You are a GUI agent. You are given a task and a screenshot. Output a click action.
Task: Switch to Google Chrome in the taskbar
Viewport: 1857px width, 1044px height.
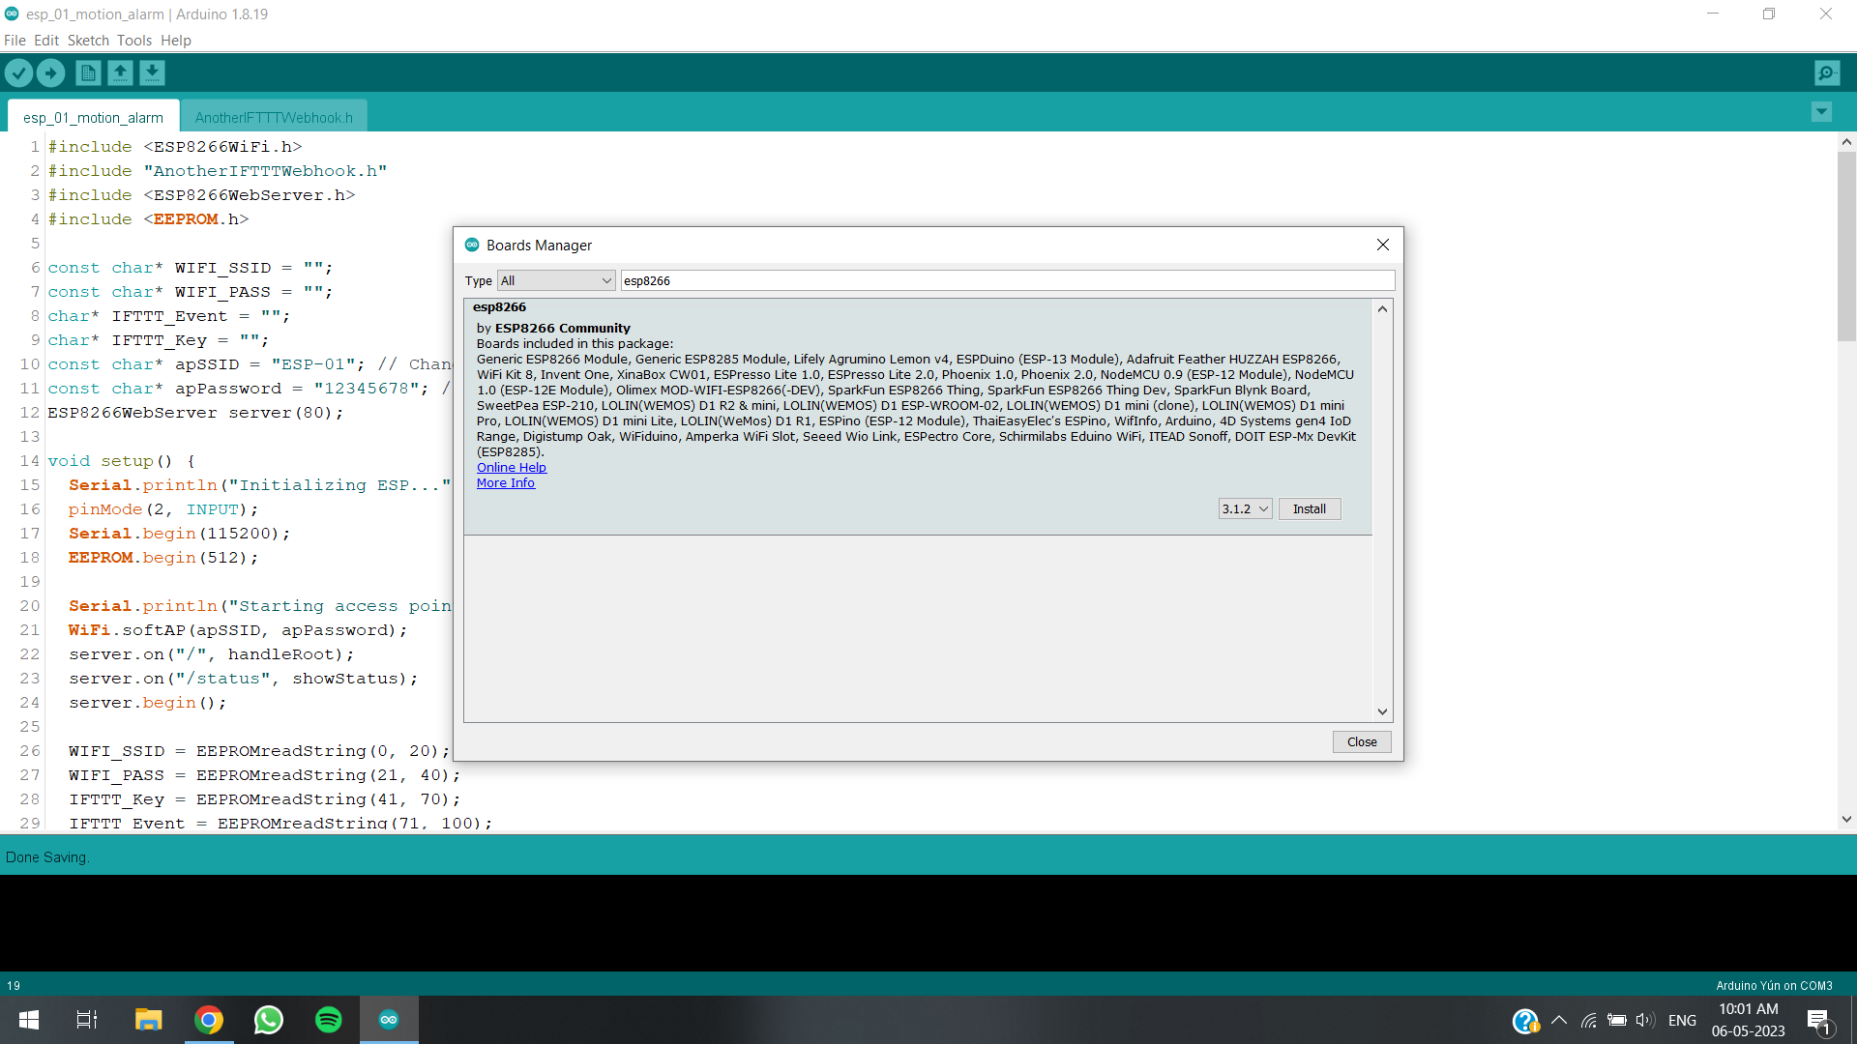coord(209,1019)
